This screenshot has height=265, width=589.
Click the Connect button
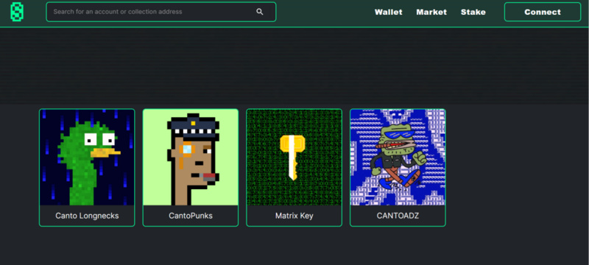(x=543, y=12)
